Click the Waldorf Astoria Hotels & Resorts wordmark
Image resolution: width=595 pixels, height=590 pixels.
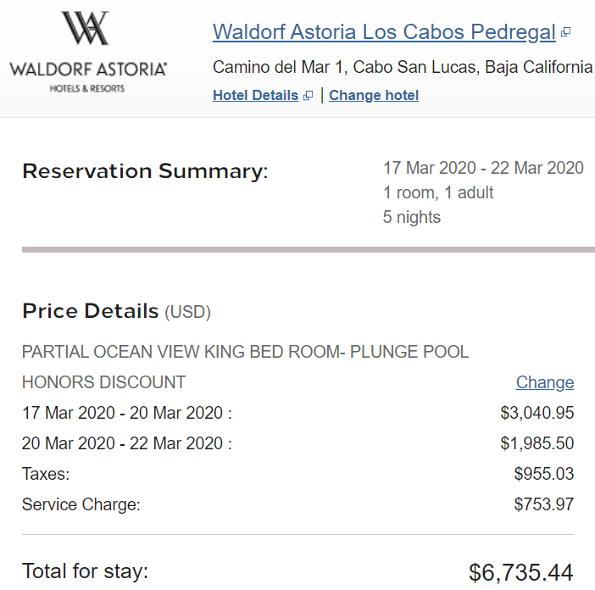coord(87,77)
